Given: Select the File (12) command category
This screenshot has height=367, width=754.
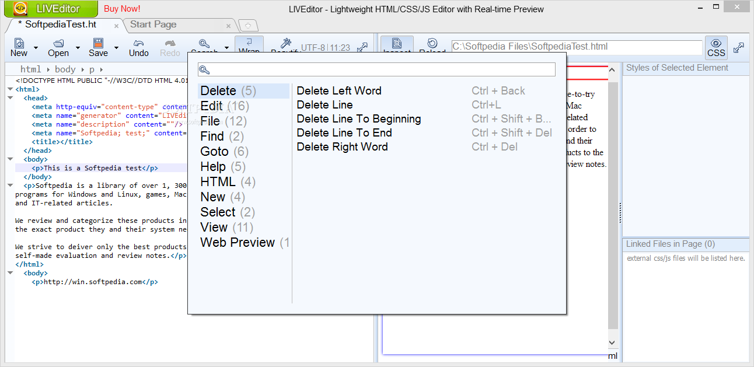Looking at the screenshot, I should (x=244, y=121).
